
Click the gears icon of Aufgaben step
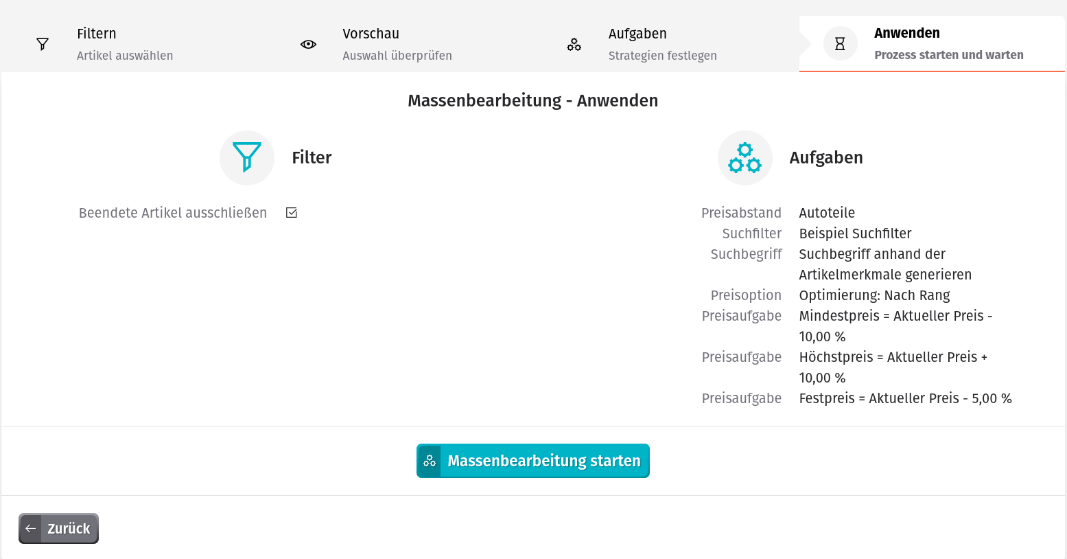point(574,45)
